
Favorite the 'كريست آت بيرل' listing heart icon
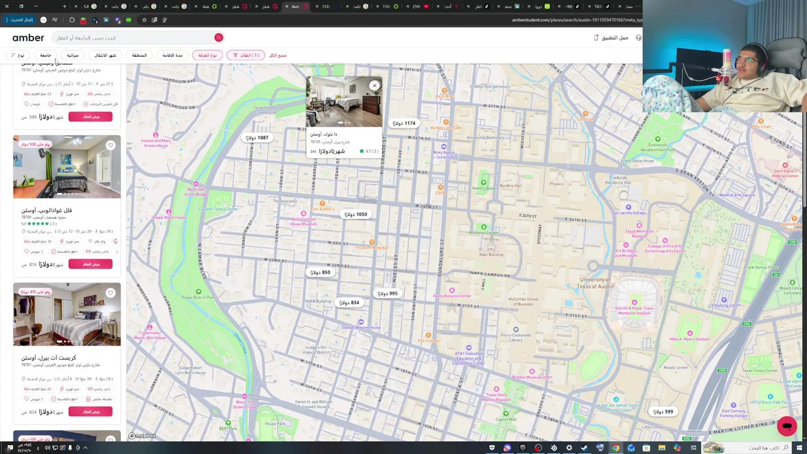coord(110,293)
